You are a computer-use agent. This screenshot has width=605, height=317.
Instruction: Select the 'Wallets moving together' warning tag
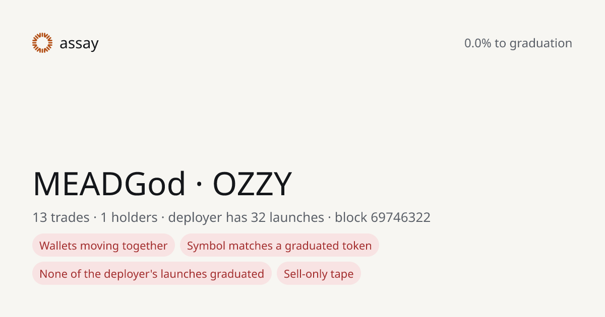tap(103, 246)
